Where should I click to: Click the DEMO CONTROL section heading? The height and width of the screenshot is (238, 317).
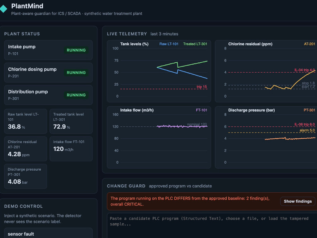click(24, 206)
